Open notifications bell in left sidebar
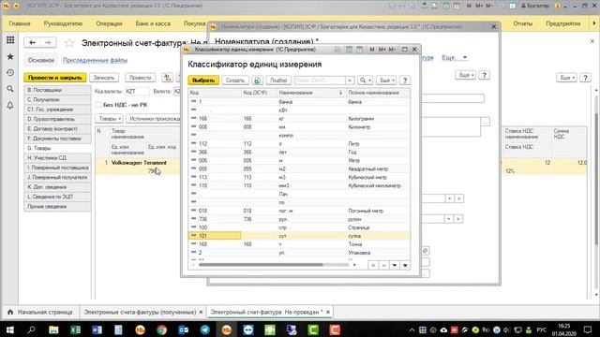This screenshot has width=600, height=337. tap(10, 105)
